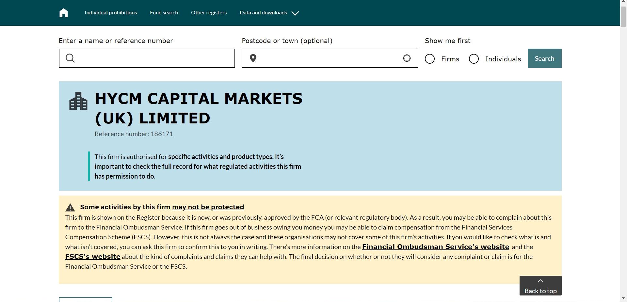Click the firm building icon
The width and height of the screenshot is (627, 302).
point(78,101)
